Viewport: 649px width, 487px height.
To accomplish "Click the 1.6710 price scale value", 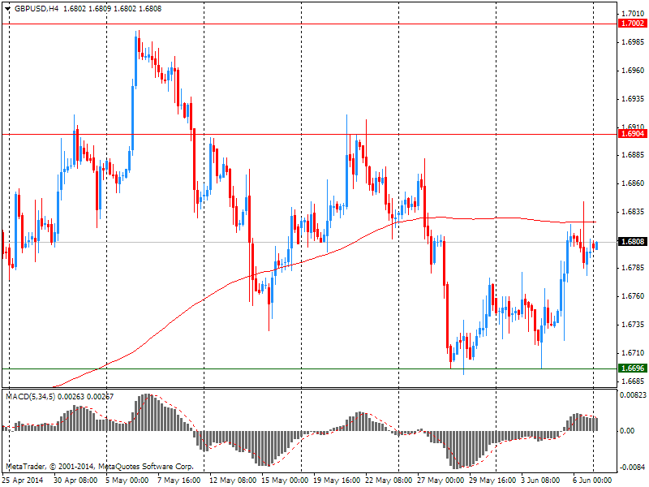I will [x=633, y=353].
